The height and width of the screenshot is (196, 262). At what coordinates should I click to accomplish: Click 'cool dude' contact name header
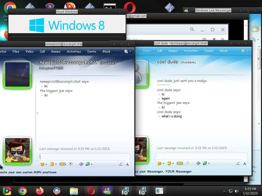coord(167,62)
